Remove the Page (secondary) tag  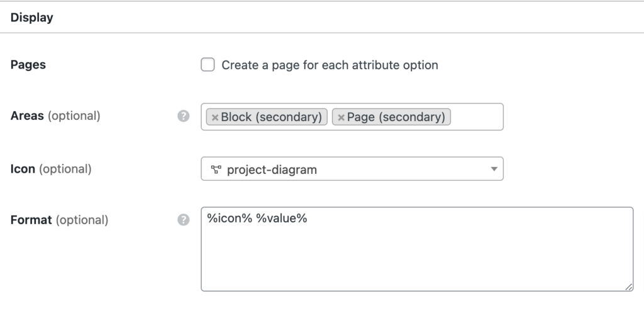(341, 117)
